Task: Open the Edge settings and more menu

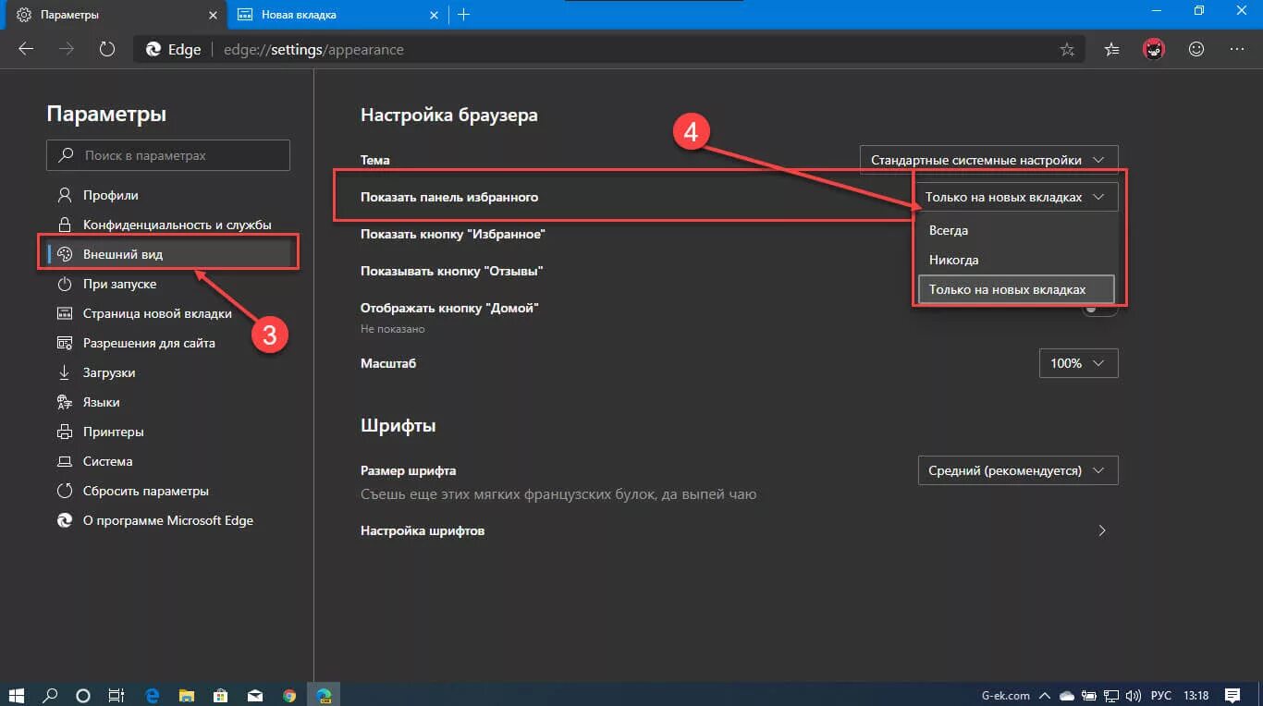Action: point(1237,50)
